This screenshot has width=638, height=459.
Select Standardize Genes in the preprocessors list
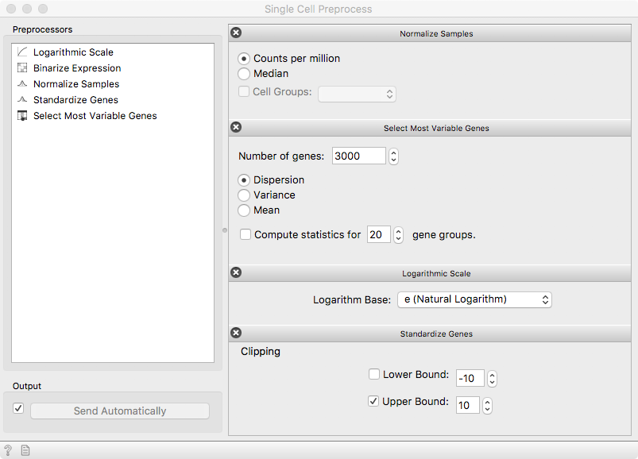point(75,99)
